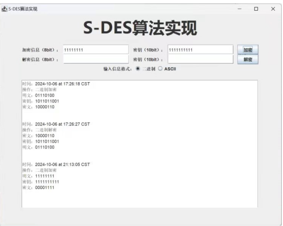
Task: Click the 解密 decrypt button
Action: coord(248,59)
